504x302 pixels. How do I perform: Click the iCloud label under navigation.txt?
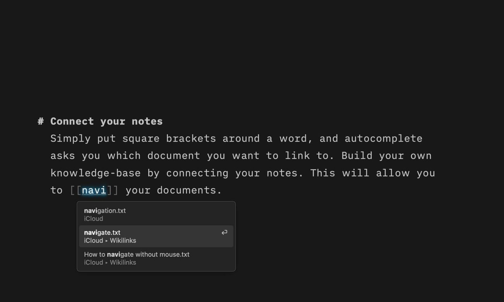(x=93, y=219)
